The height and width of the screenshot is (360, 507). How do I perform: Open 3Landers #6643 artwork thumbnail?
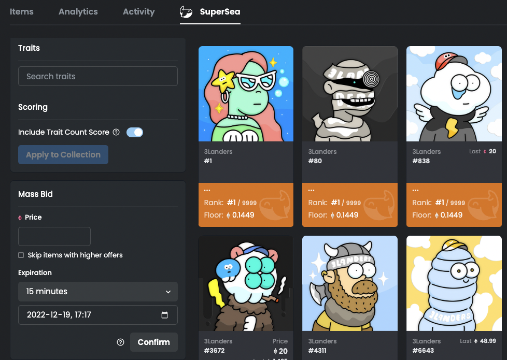tap(454, 283)
